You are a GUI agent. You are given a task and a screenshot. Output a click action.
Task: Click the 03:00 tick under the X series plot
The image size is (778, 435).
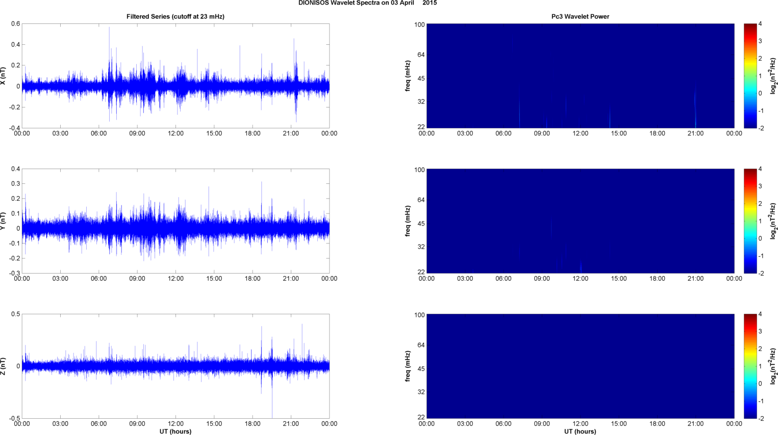click(x=60, y=133)
